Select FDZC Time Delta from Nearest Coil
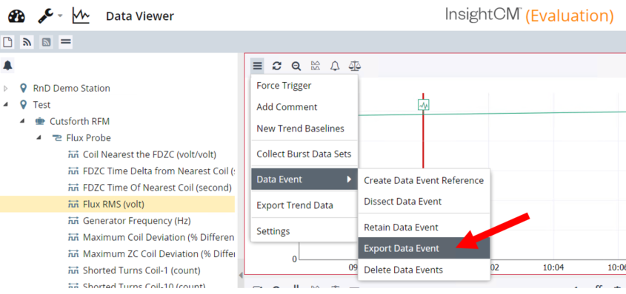The width and height of the screenshot is (626, 294). pyautogui.click(x=159, y=171)
